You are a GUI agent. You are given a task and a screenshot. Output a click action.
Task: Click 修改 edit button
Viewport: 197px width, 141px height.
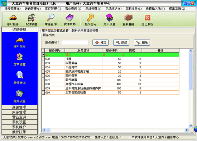pyautogui.click(x=121, y=42)
